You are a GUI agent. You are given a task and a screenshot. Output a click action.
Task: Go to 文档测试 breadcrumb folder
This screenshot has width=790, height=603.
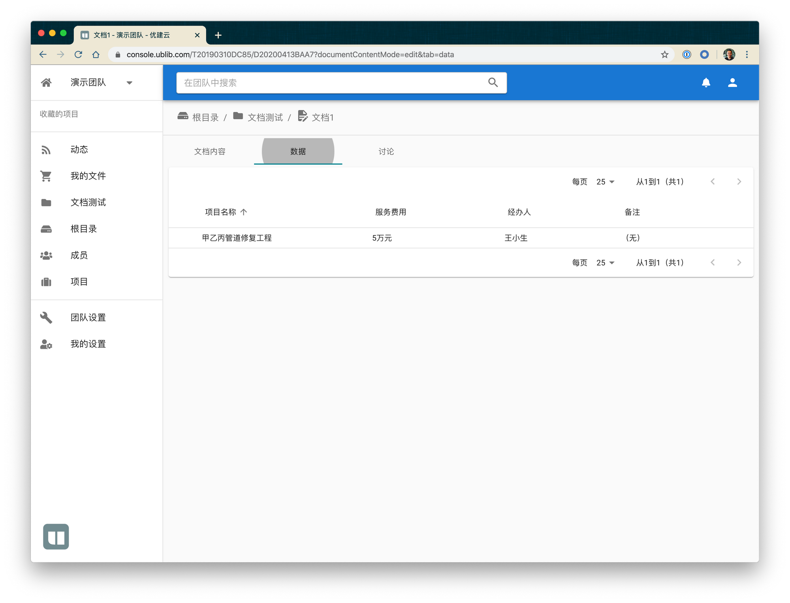265,118
